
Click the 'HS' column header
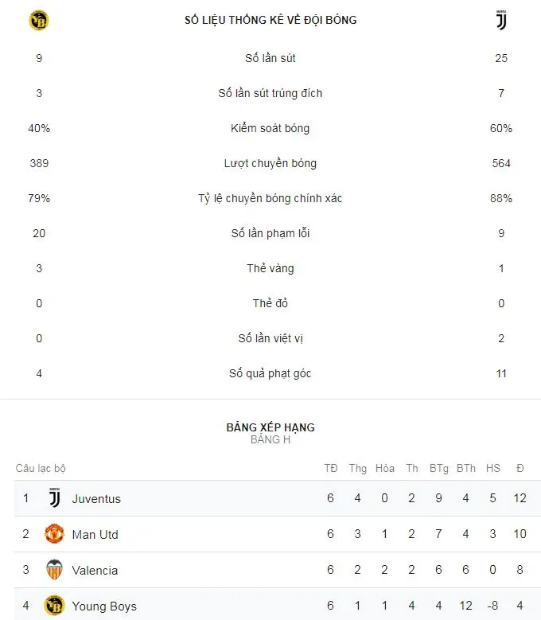(493, 468)
